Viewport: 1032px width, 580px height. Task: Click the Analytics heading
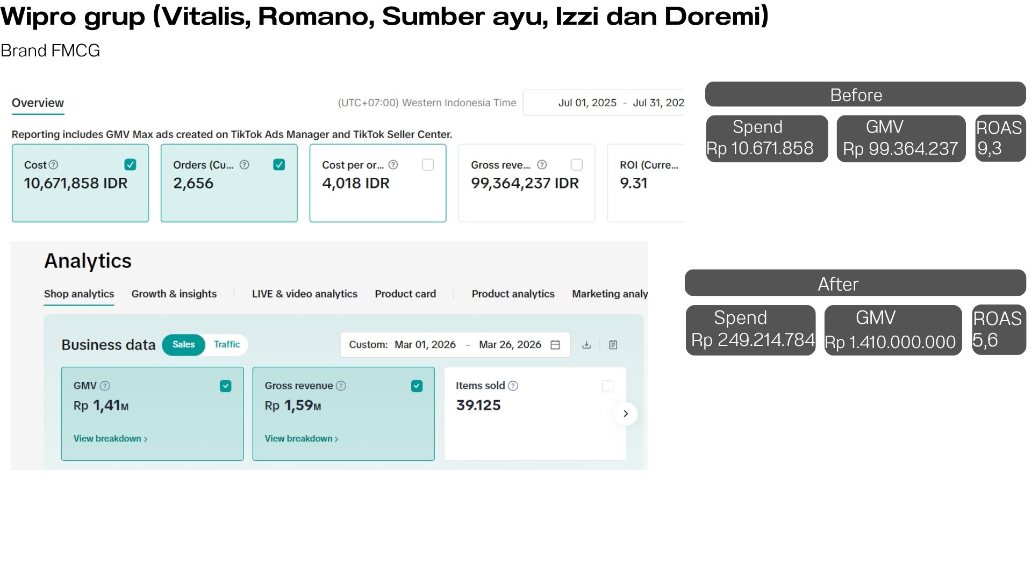[88, 261]
